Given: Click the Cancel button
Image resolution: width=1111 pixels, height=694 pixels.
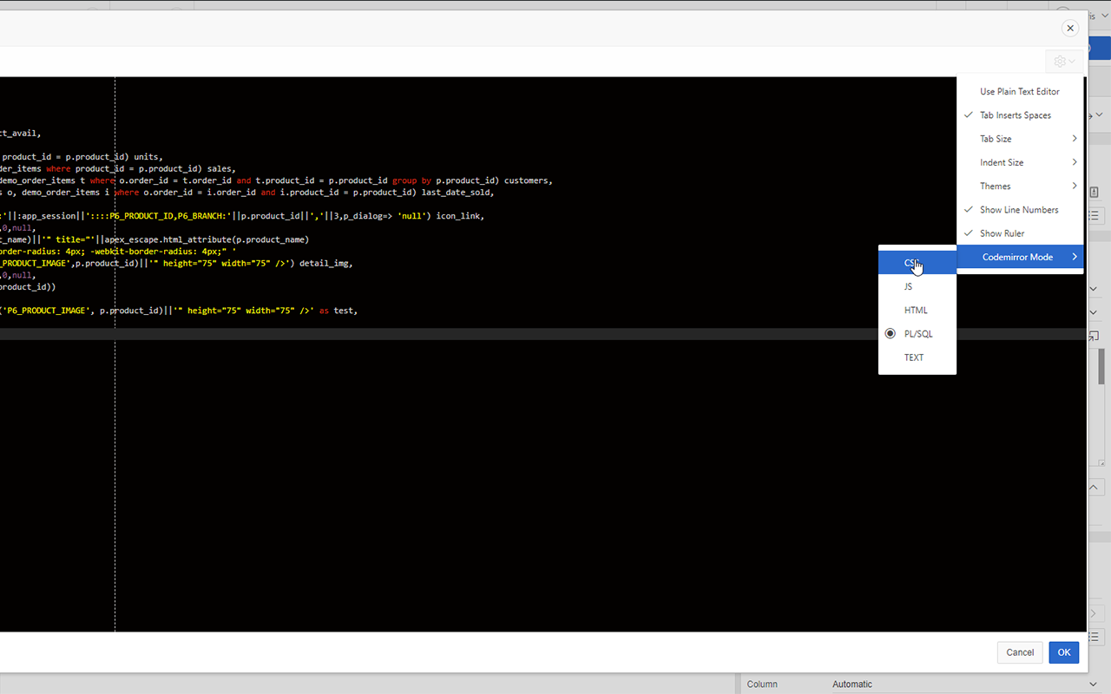Looking at the screenshot, I should pos(1020,652).
